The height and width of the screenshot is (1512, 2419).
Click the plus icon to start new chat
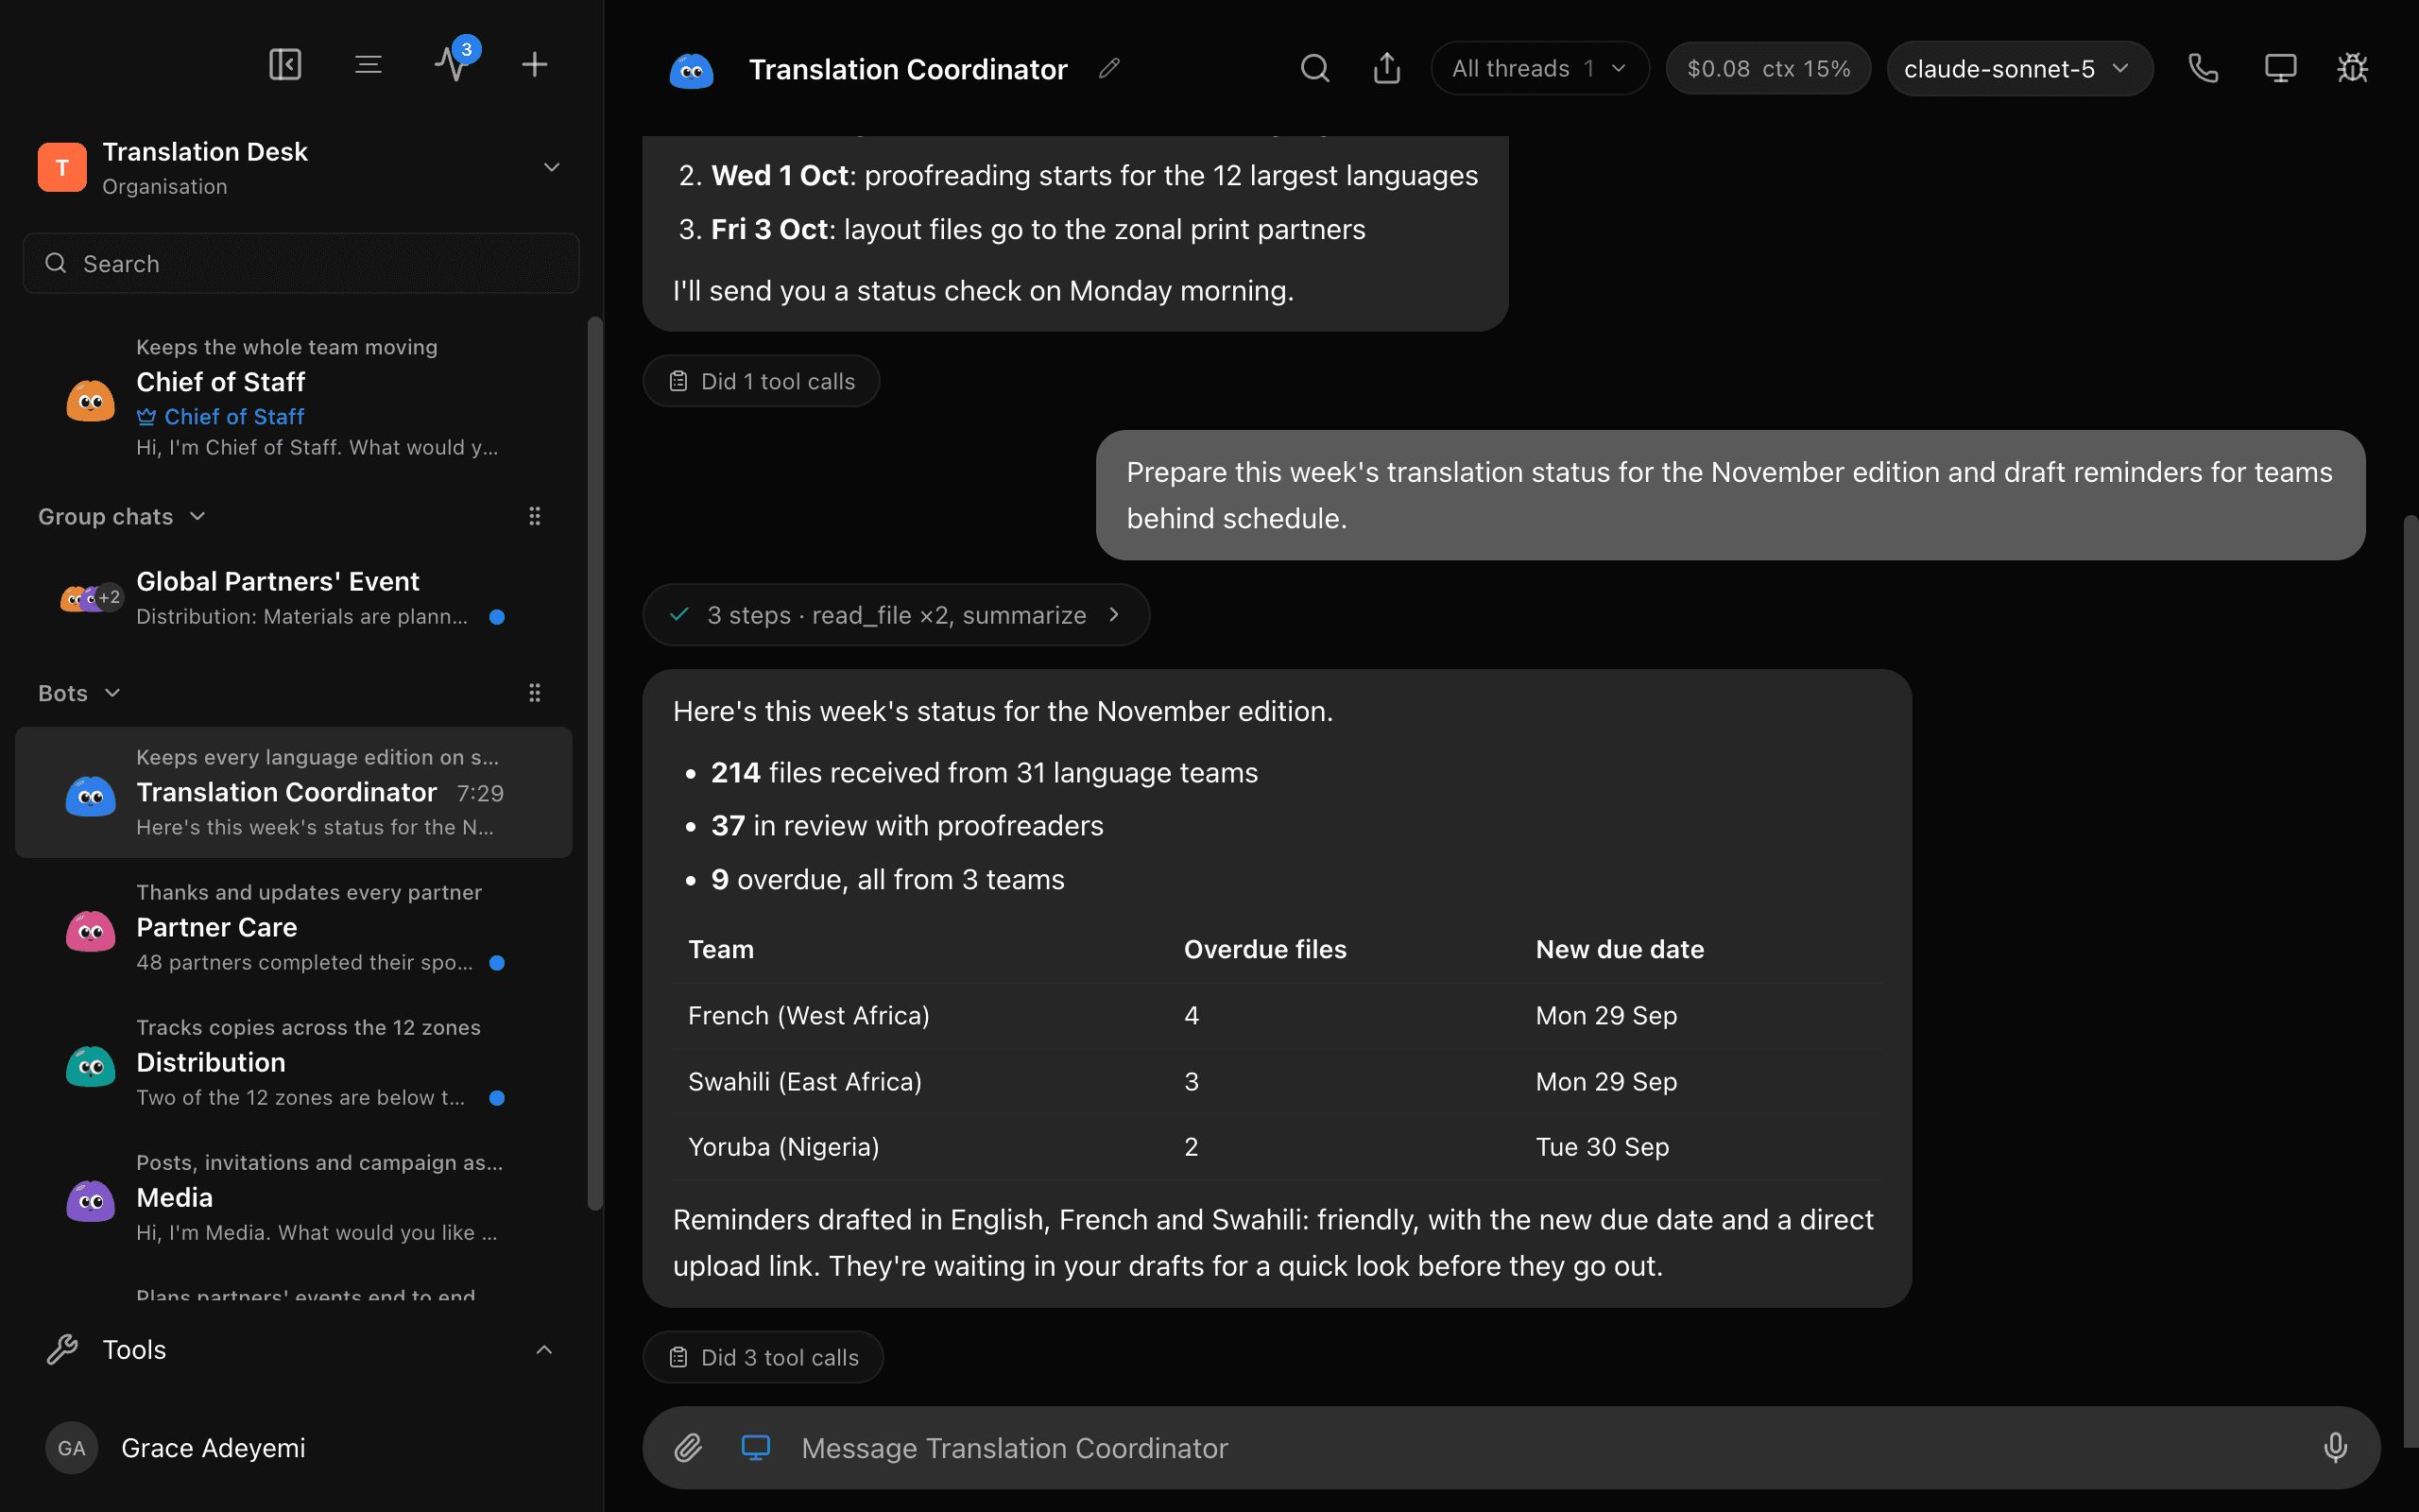(535, 65)
